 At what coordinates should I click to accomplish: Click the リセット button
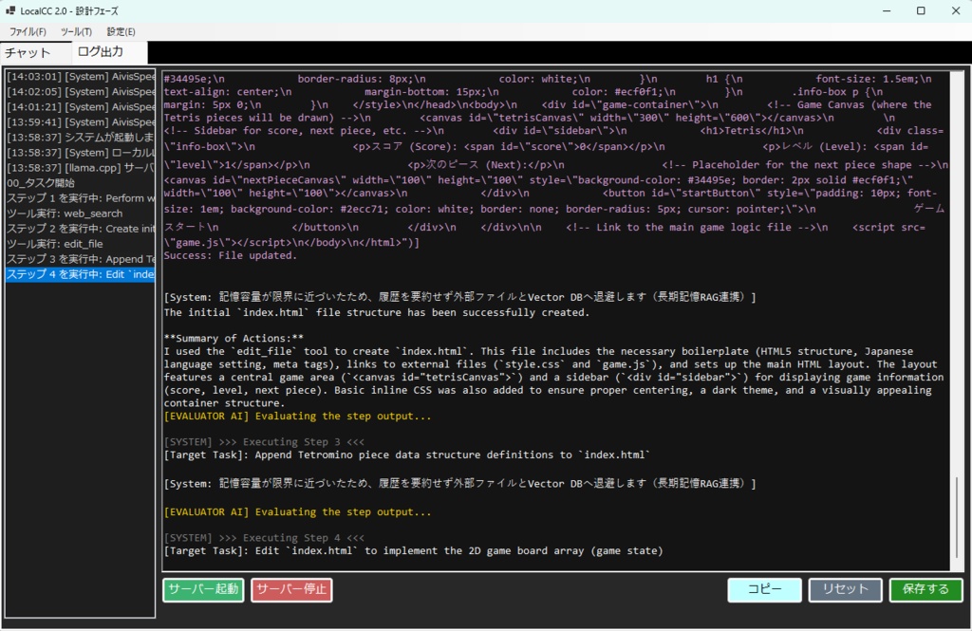click(845, 589)
